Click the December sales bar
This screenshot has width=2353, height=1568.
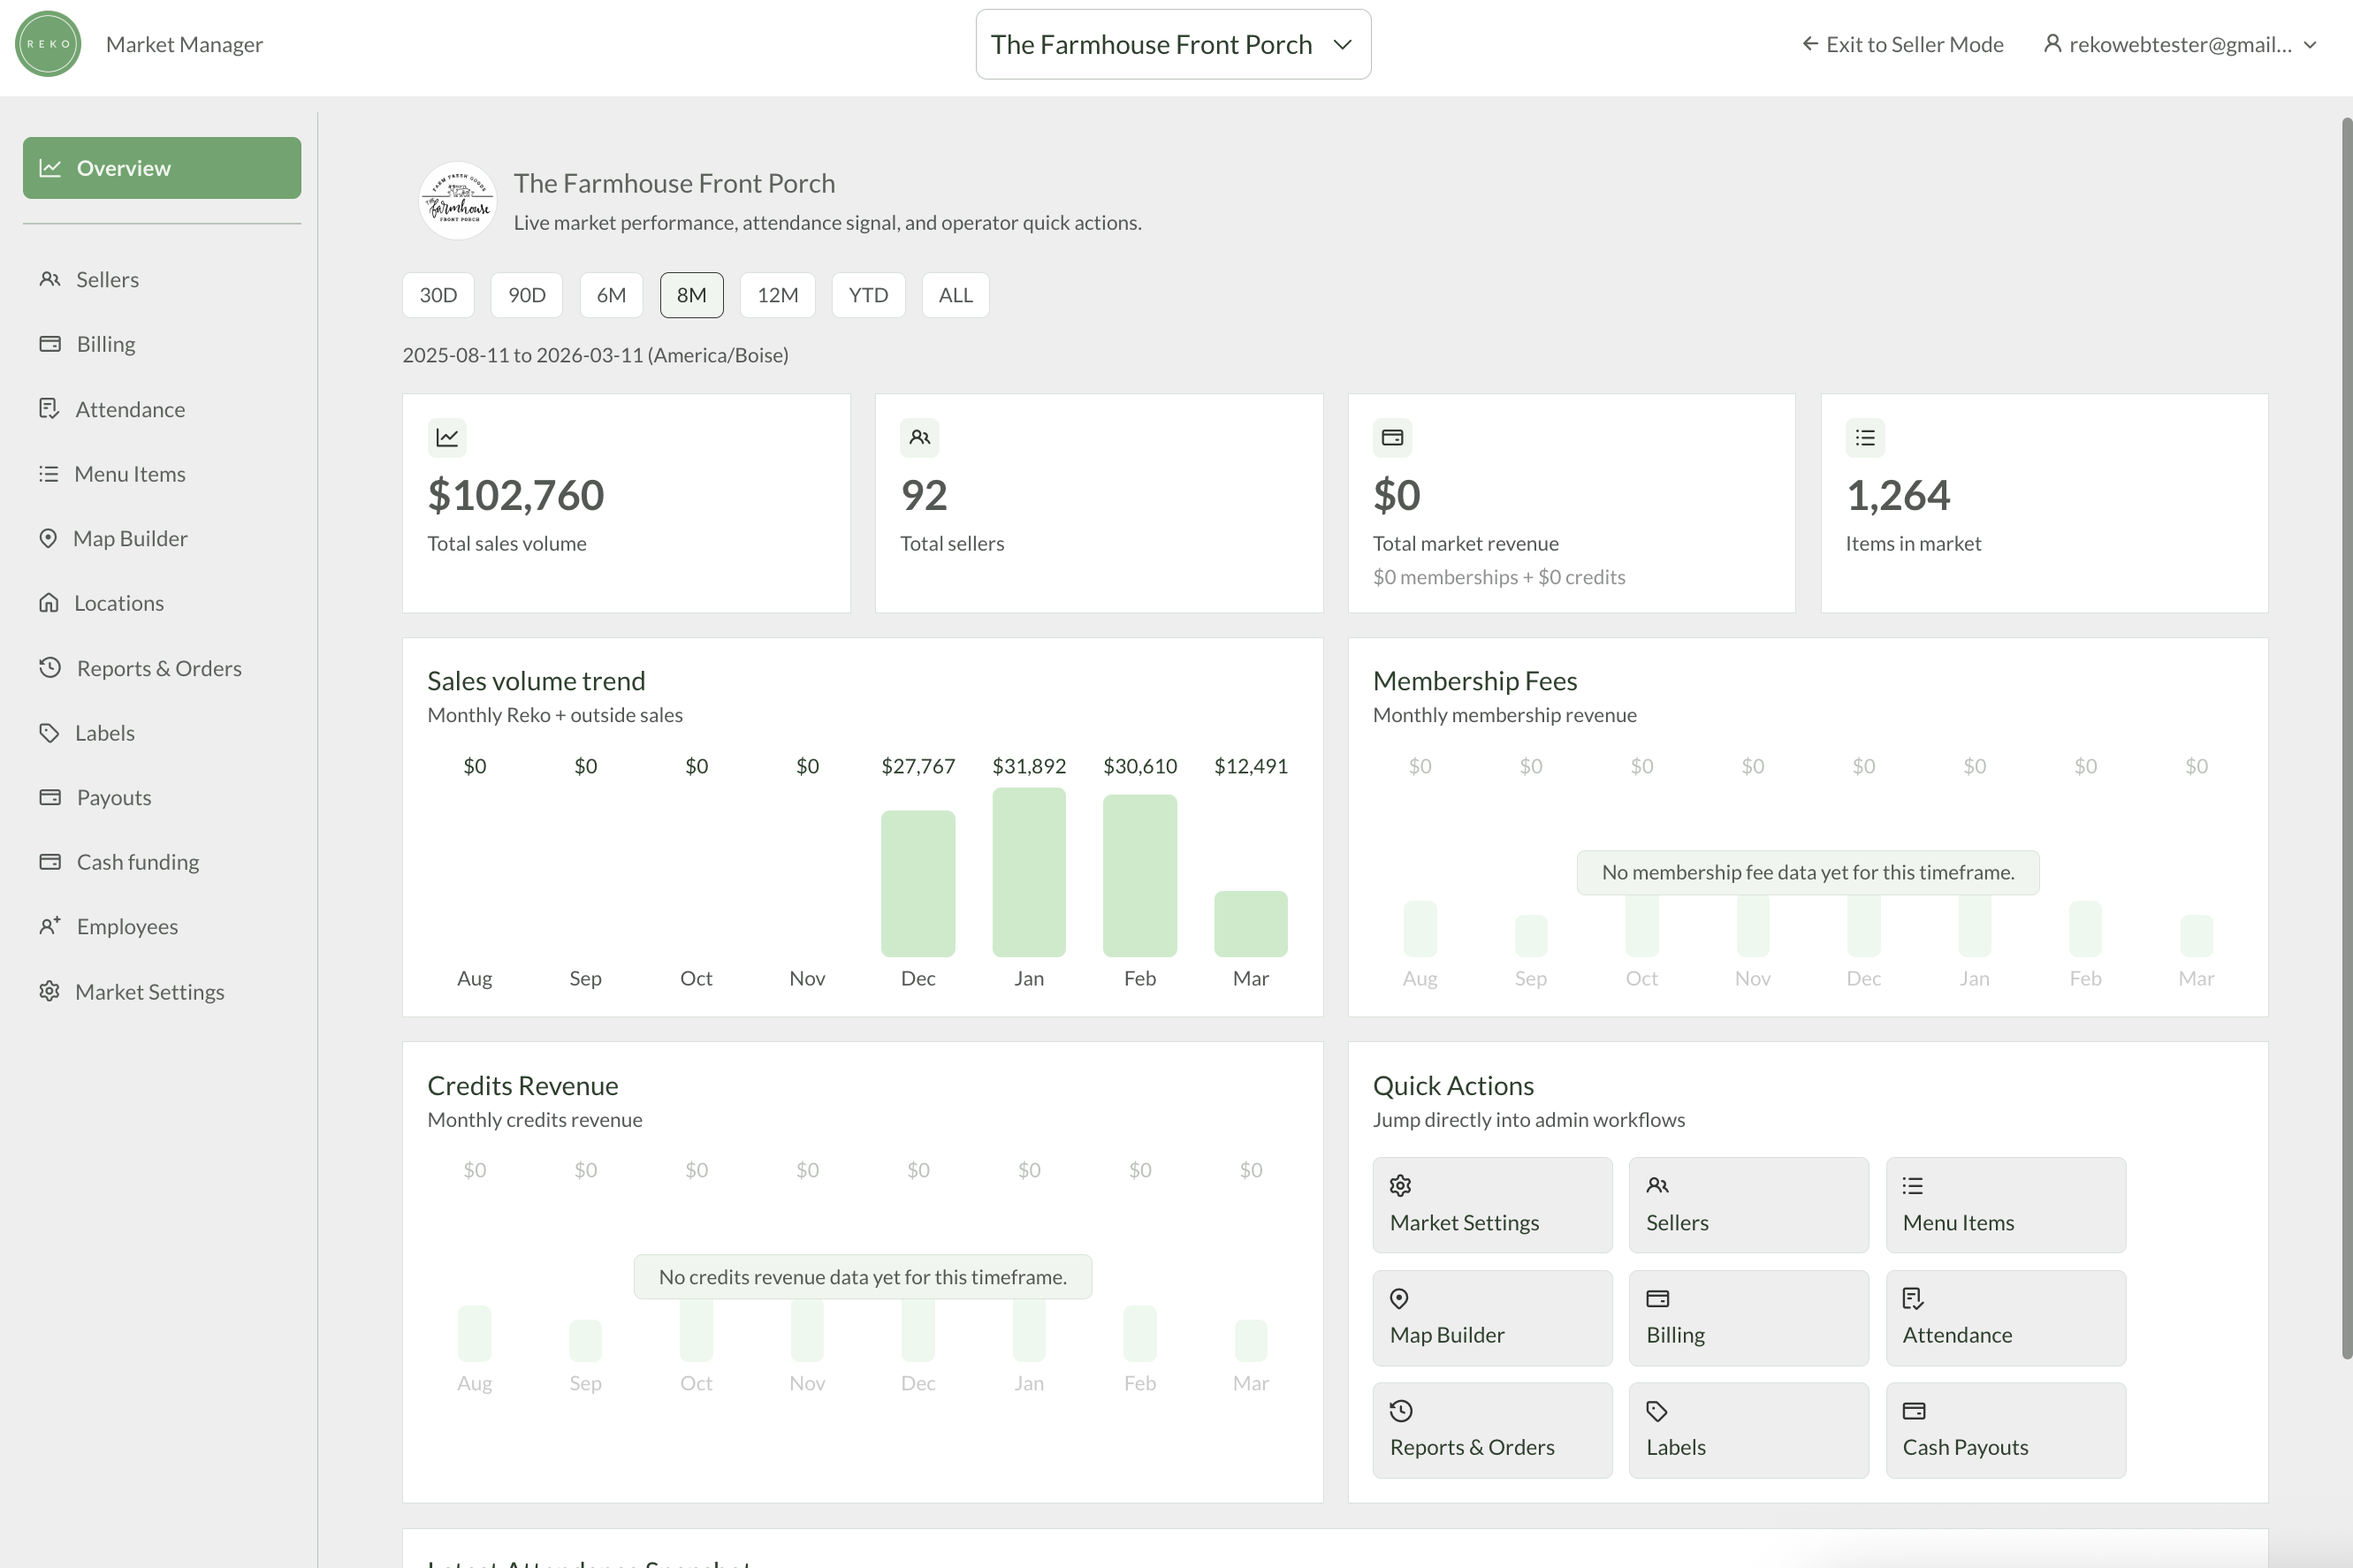click(x=918, y=883)
